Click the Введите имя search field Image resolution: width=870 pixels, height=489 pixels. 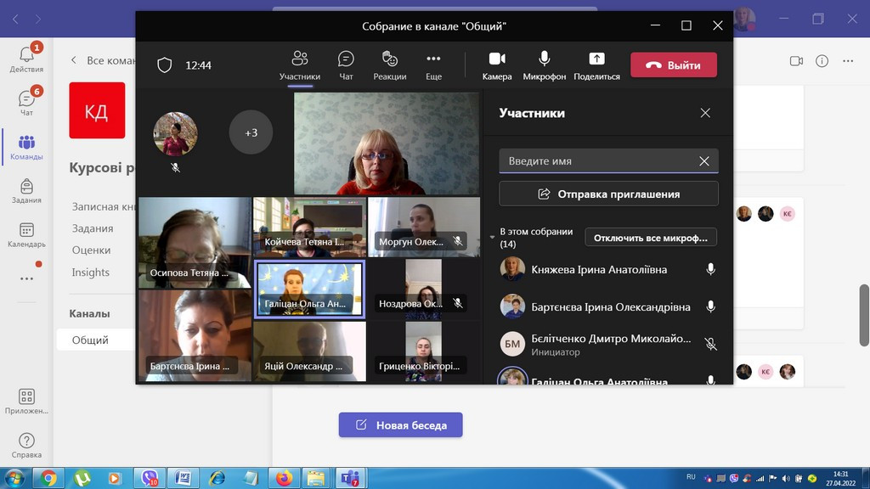pyautogui.click(x=599, y=161)
